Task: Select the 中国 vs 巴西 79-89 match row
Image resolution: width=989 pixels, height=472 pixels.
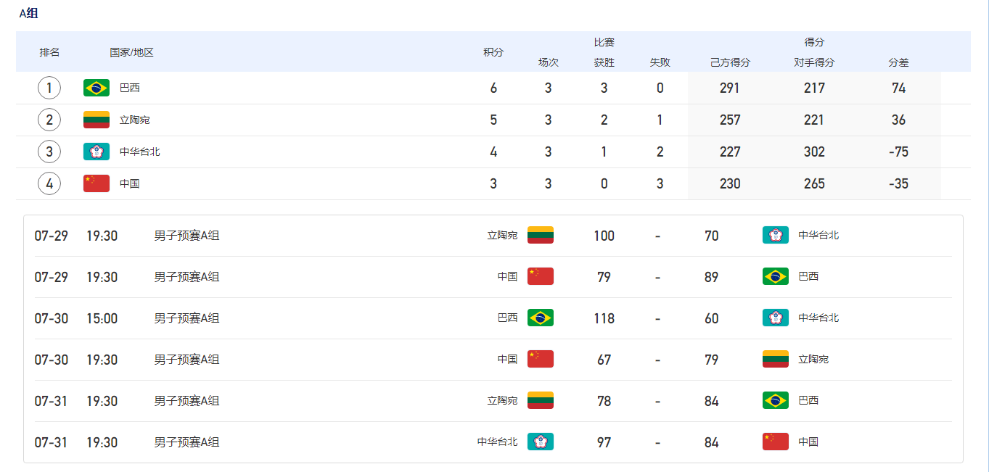Action: (493, 277)
